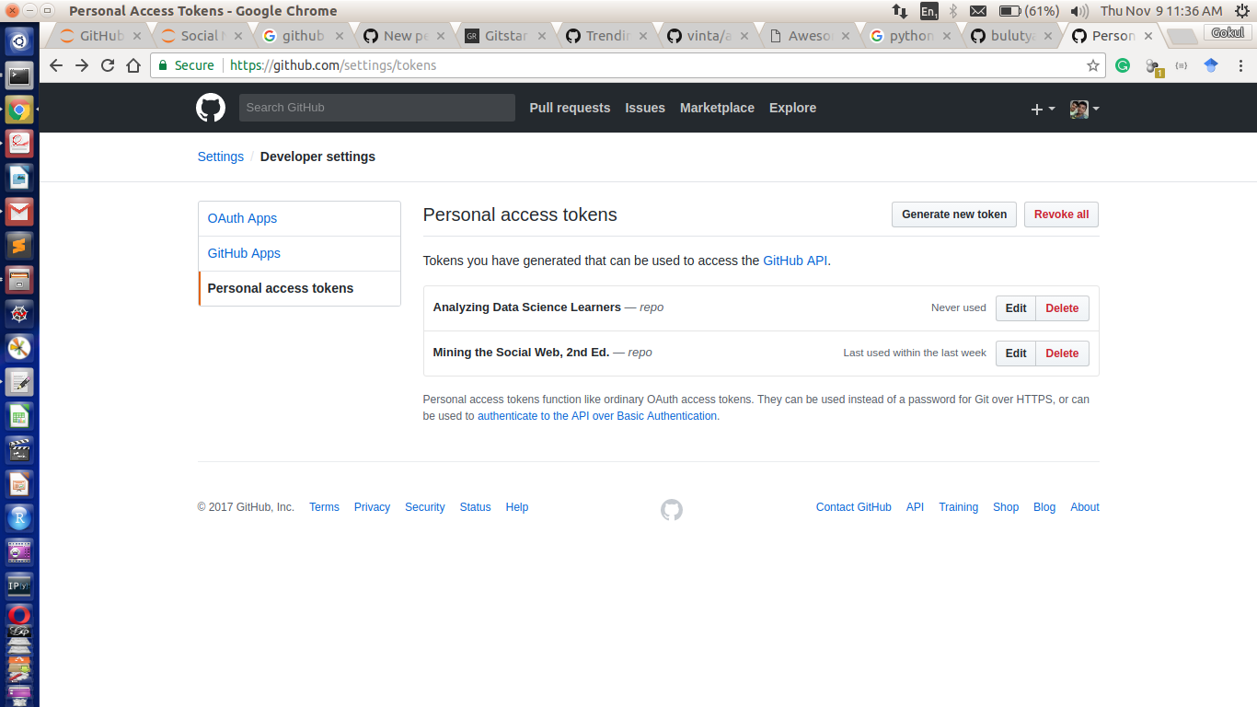Click the Chrome home icon
Screen dimensions: 1257x707
point(133,65)
